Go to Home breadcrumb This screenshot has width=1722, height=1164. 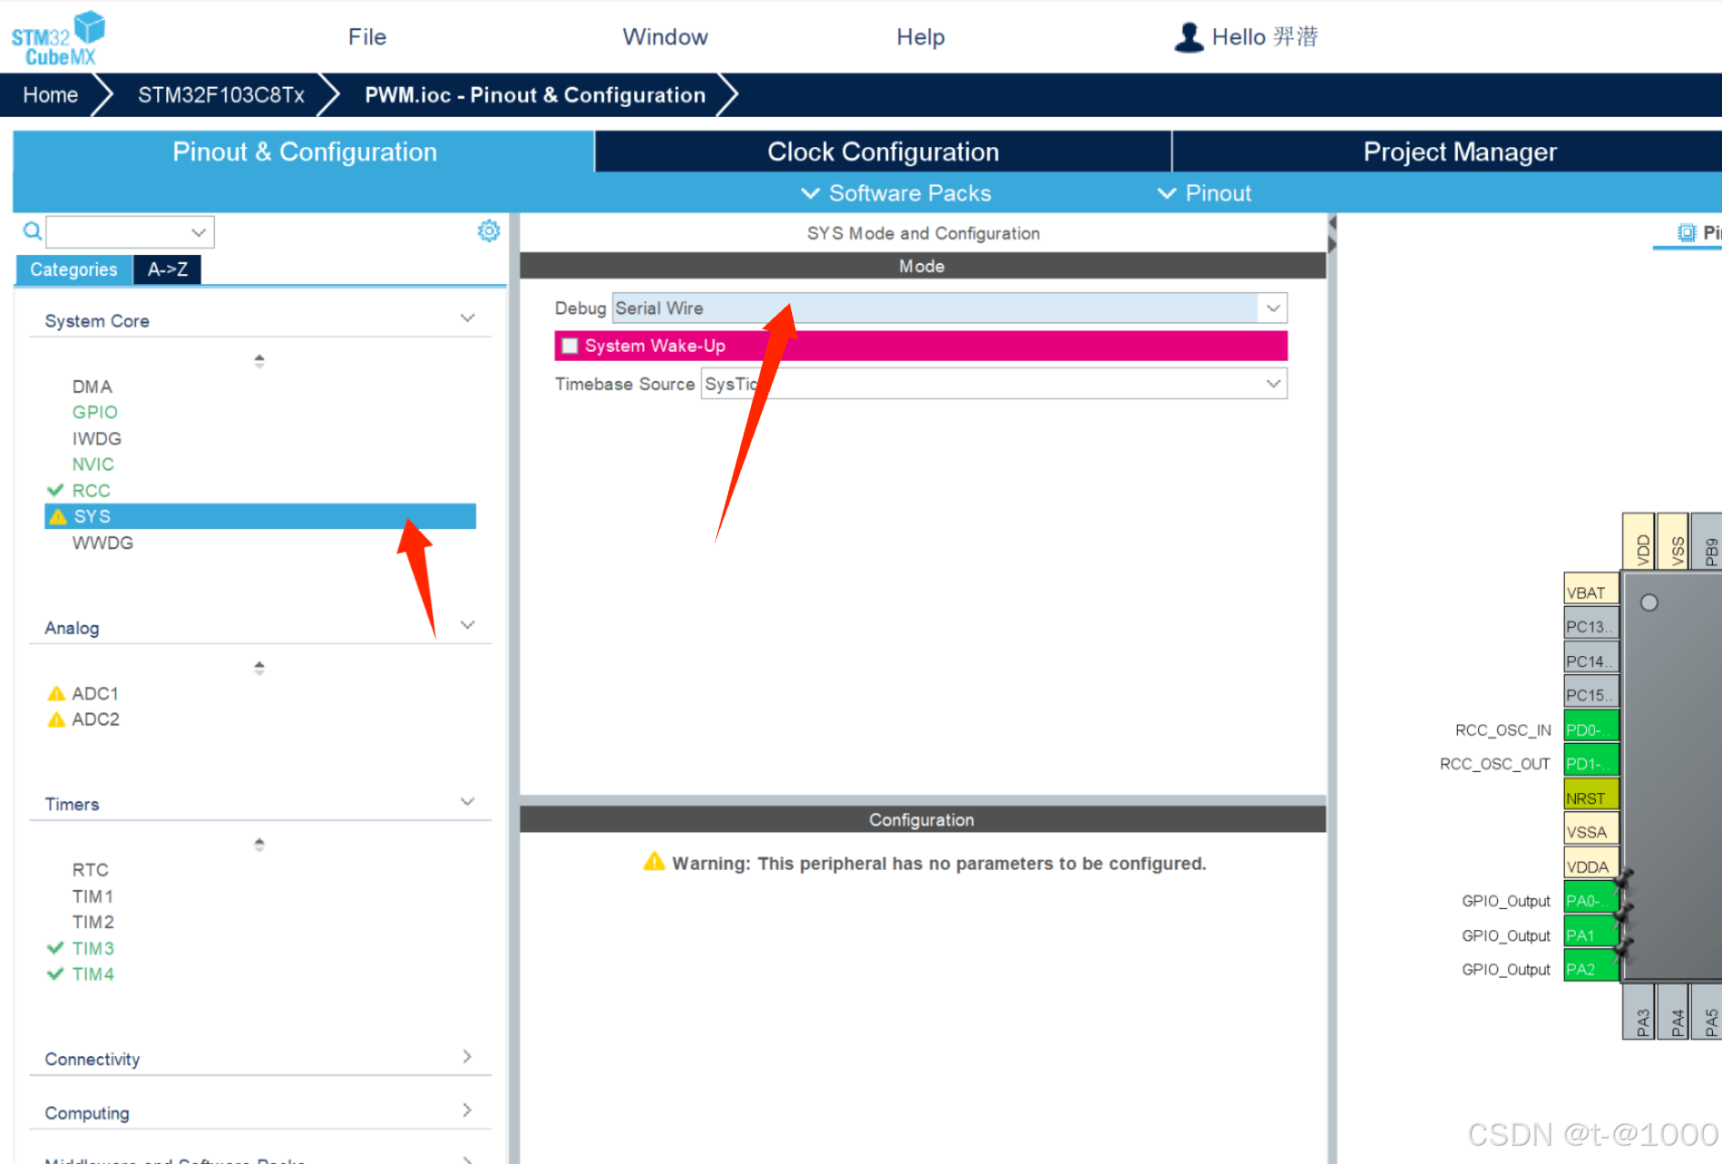click(x=50, y=95)
